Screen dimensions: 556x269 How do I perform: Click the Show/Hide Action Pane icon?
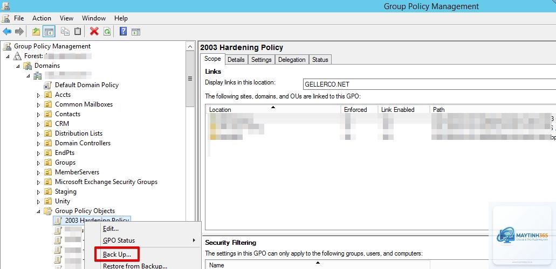click(136, 32)
